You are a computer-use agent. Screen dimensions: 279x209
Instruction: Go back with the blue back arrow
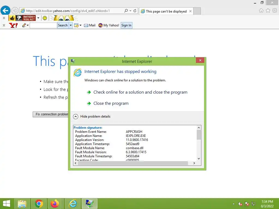(x=5, y=11)
